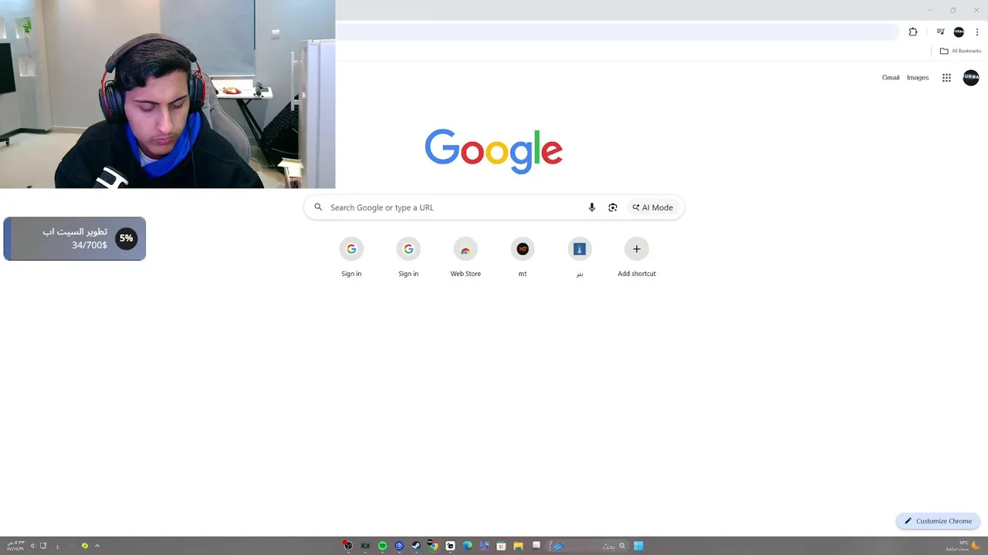Open the taskbar clock and date
Viewport: 988px width, 555px height.
16,546
